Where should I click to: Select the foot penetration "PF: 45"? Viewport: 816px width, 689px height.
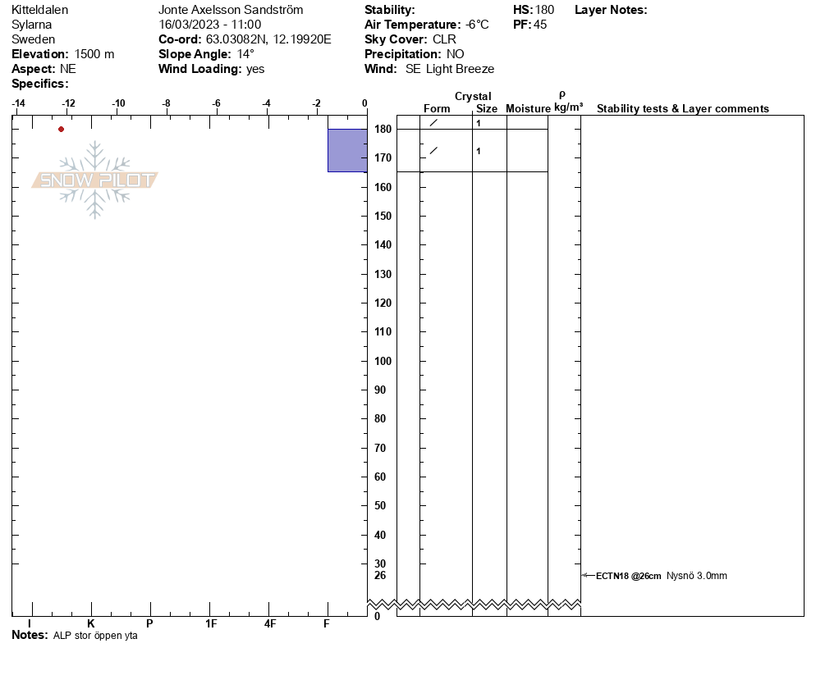[529, 25]
